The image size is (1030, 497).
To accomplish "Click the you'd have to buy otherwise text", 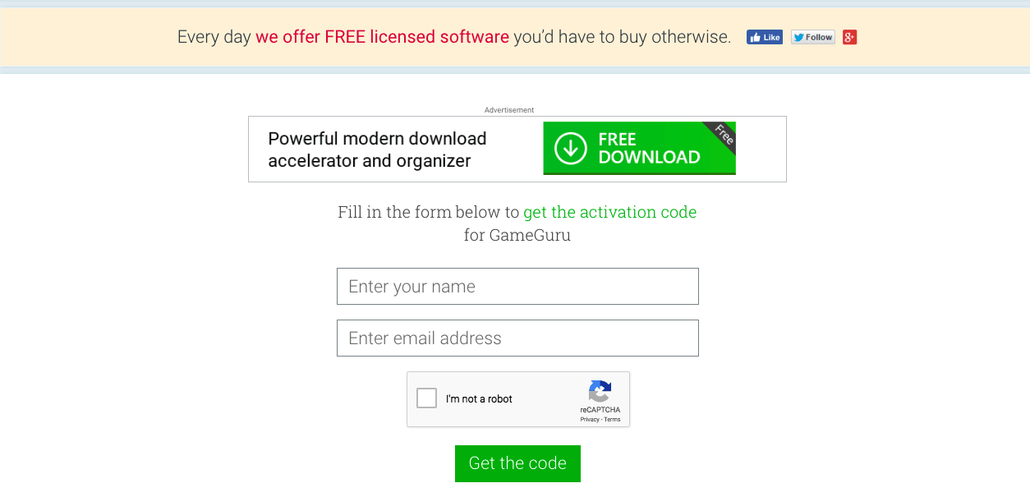I will 622,37.
